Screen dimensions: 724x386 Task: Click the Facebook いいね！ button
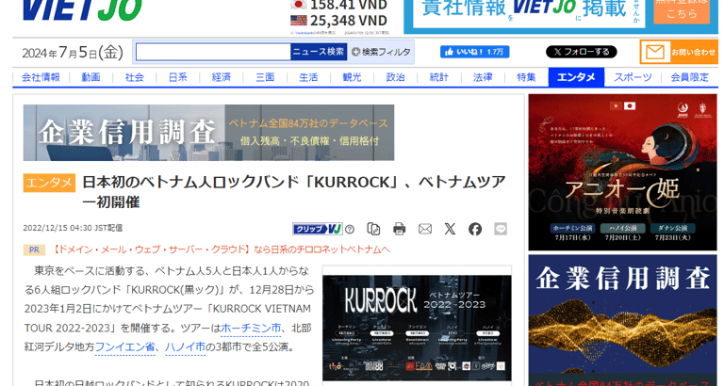click(475, 52)
